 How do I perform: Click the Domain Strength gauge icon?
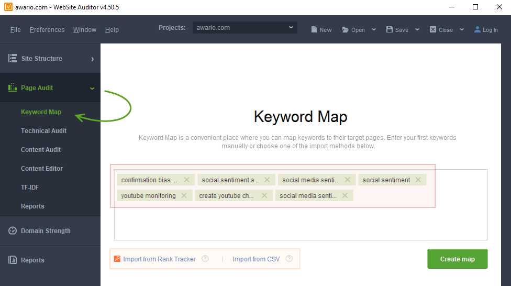tap(13, 230)
